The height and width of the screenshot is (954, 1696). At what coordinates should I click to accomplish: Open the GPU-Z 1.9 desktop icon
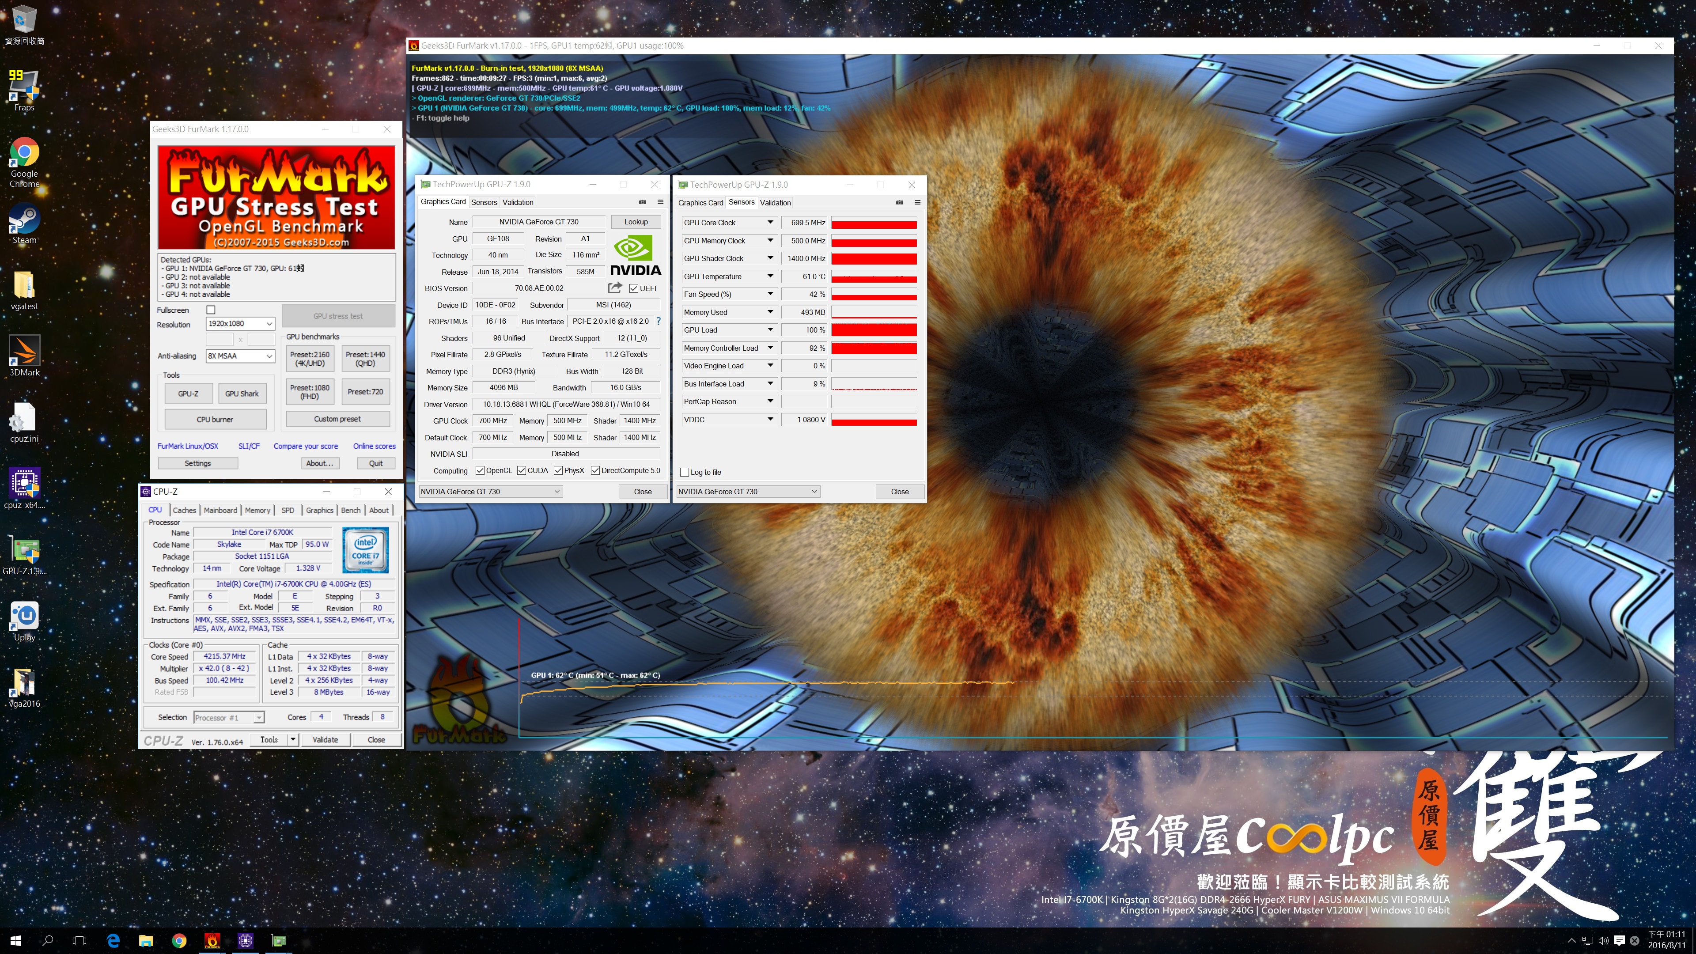click(x=24, y=555)
